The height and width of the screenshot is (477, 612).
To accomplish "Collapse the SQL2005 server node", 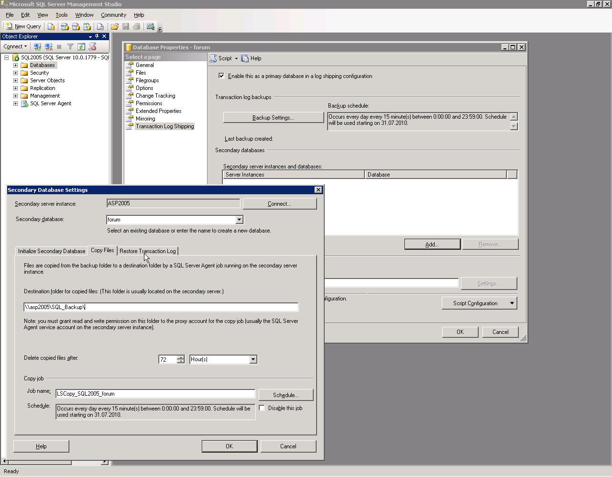I will click(x=7, y=57).
